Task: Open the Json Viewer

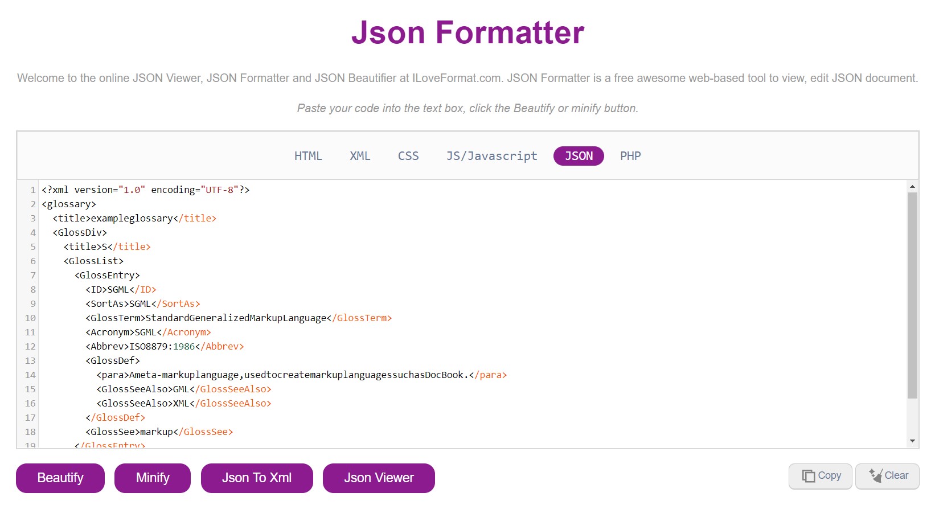Action: tap(378, 478)
